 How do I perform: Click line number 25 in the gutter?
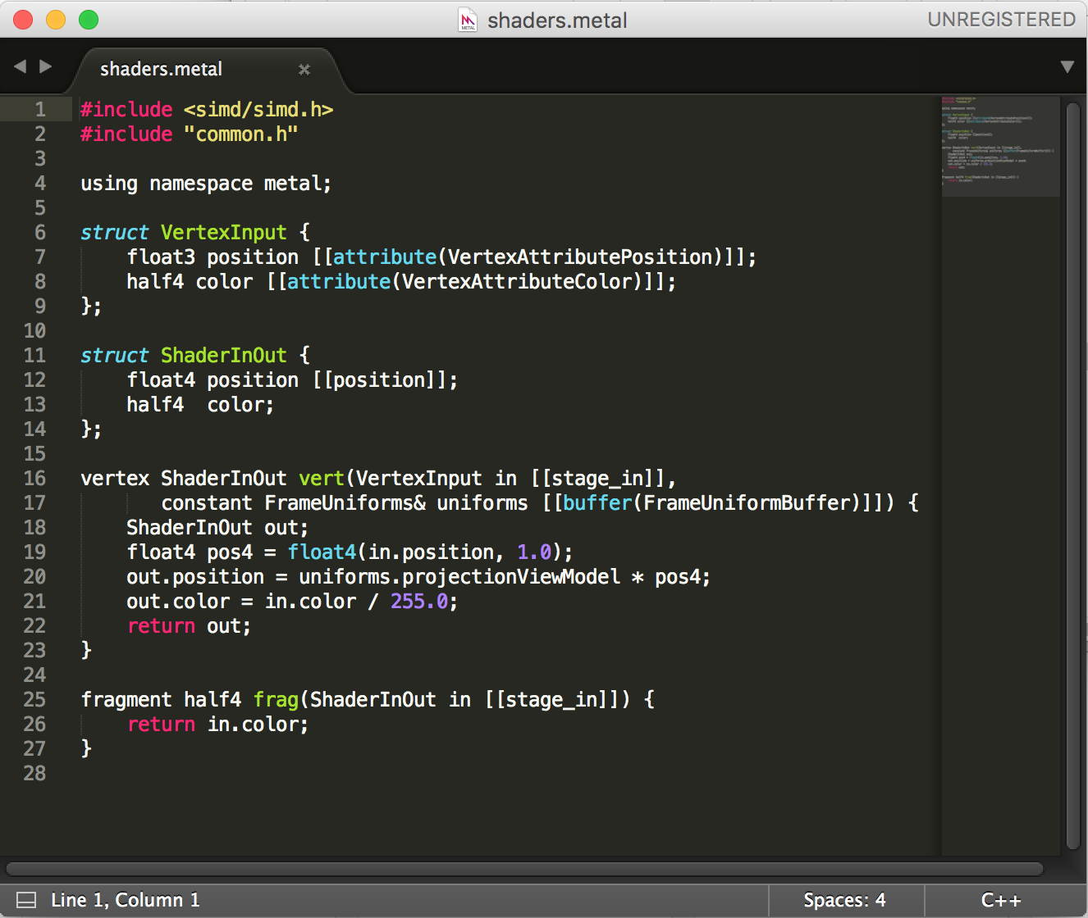(34, 700)
